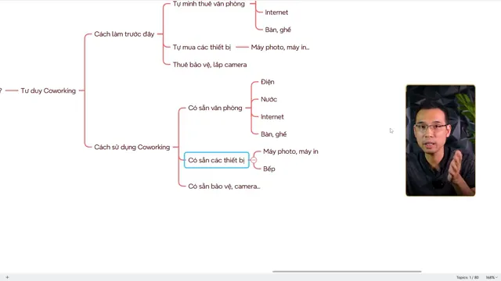The height and width of the screenshot is (281, 501).
Task: Select the 'Tự mua các thiết bị' topic
Action: [202, 48]
